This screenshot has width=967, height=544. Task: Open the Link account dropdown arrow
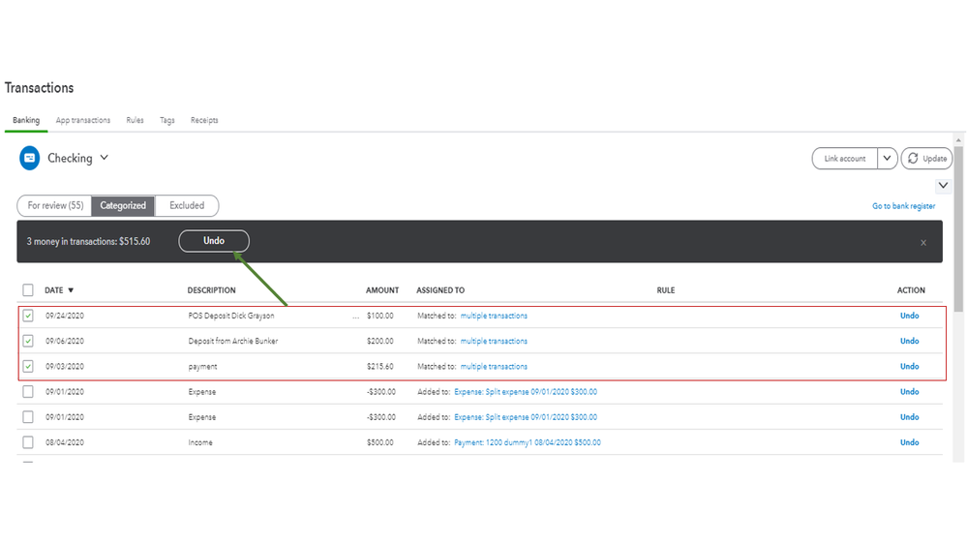(x=887, y=159)
